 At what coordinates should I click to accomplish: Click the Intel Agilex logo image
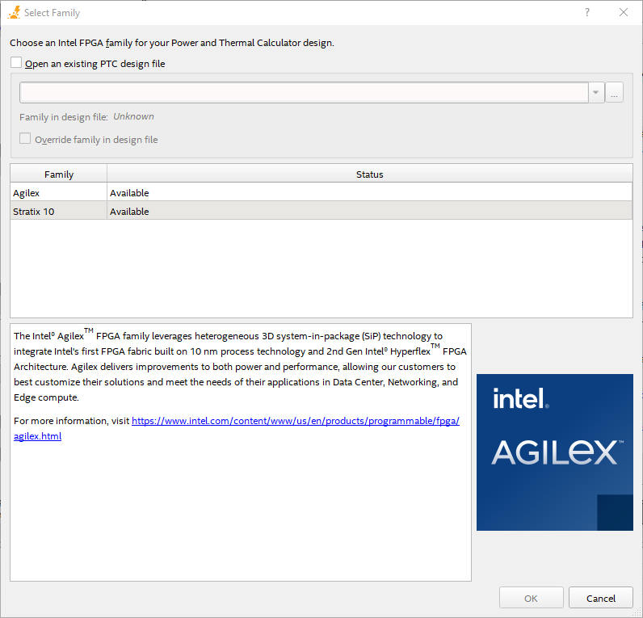(x=554, y=452)
